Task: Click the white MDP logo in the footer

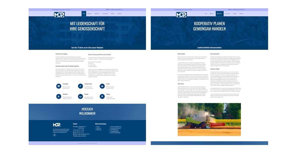Action: [57, 125]
